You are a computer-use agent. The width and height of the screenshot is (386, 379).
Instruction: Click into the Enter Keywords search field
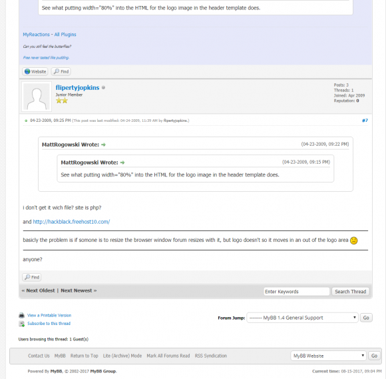click(x=296, y=292)
